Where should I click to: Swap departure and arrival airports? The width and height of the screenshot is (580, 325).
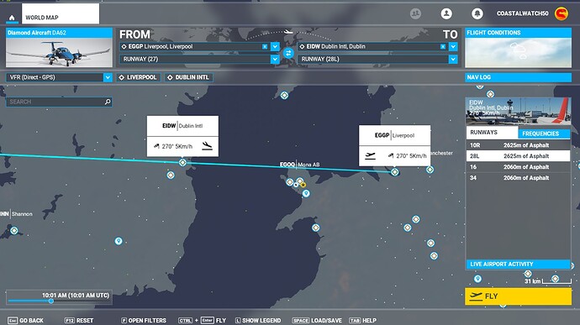click(288, 53)
